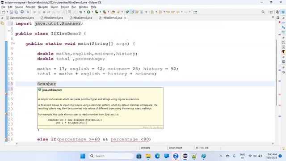The width and height of the screenshot is (286, 161).
Task: Switch to the Debug perspective icon
Action: coord(283,12)
